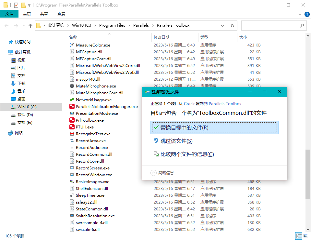Switch to large icons view layout
This screenshot has height=240, width=311.
pyautogui.click(x=306, y=236)
